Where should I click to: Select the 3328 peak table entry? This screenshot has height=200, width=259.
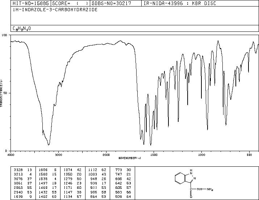pos(23,170)
